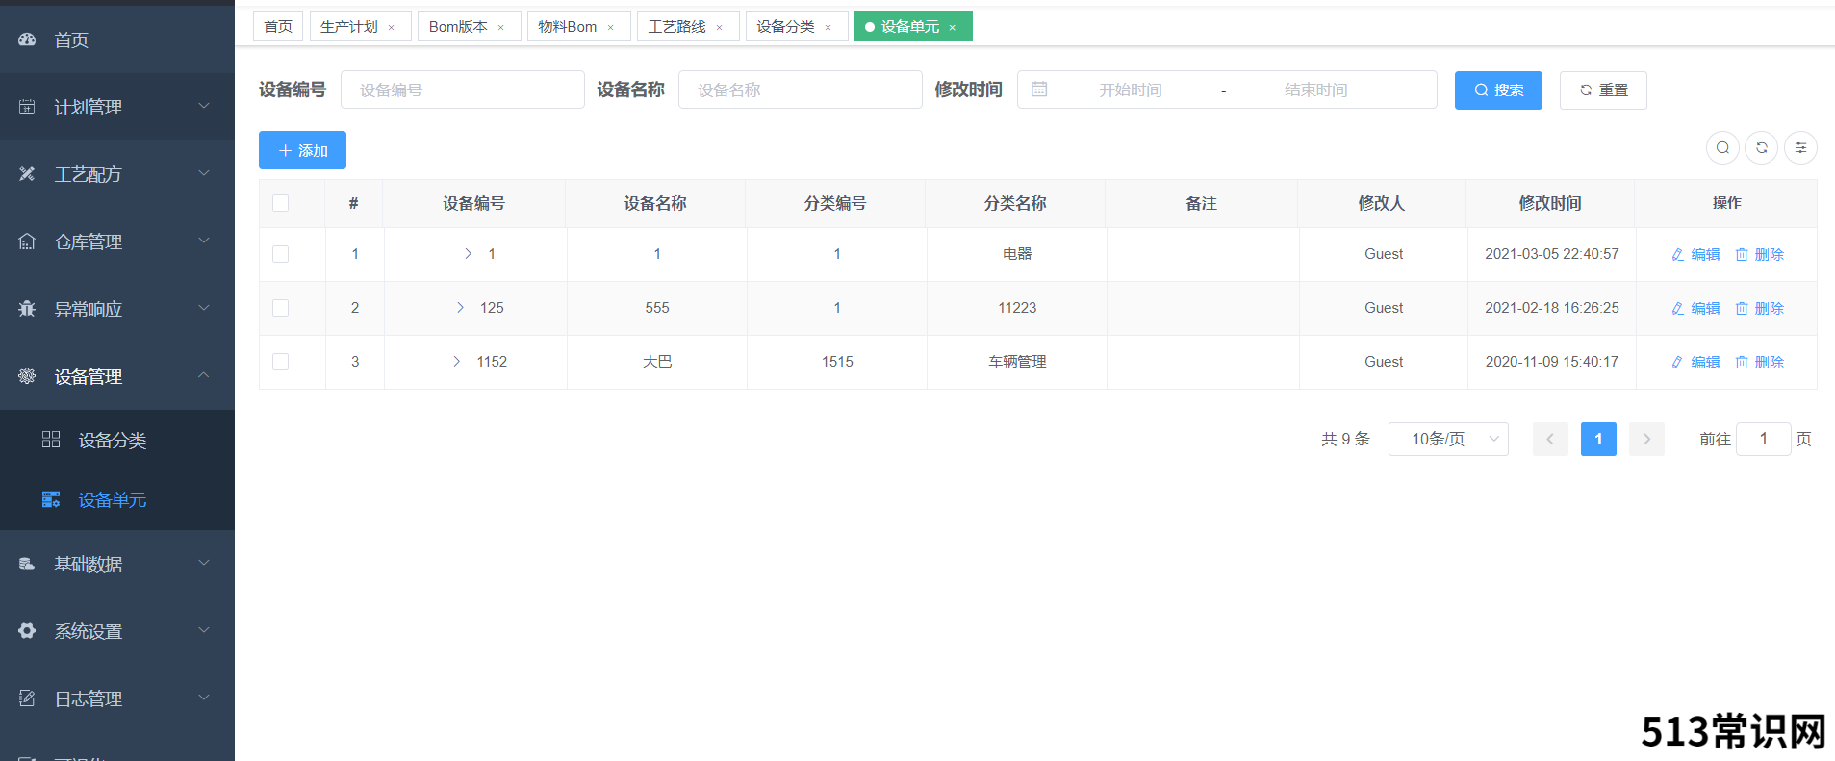Click the 修改时间 column header
1835x761 pixels.
click(x=1550, y=203)
